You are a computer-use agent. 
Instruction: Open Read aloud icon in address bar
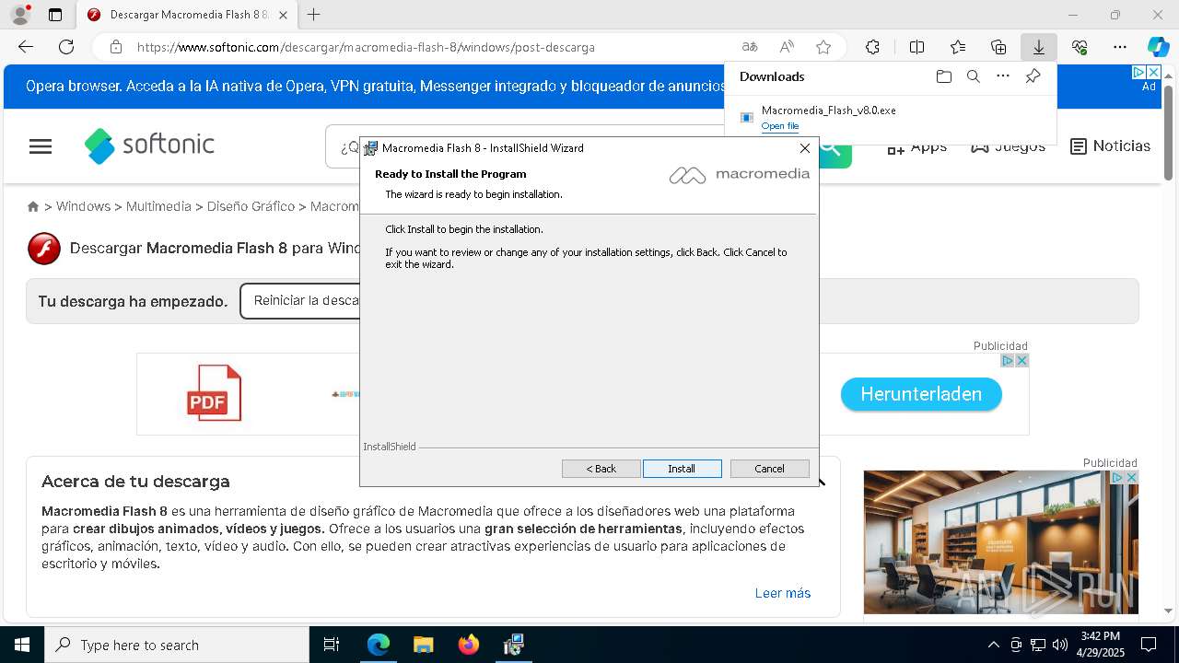pyautogui.click(x=787, y=47)
